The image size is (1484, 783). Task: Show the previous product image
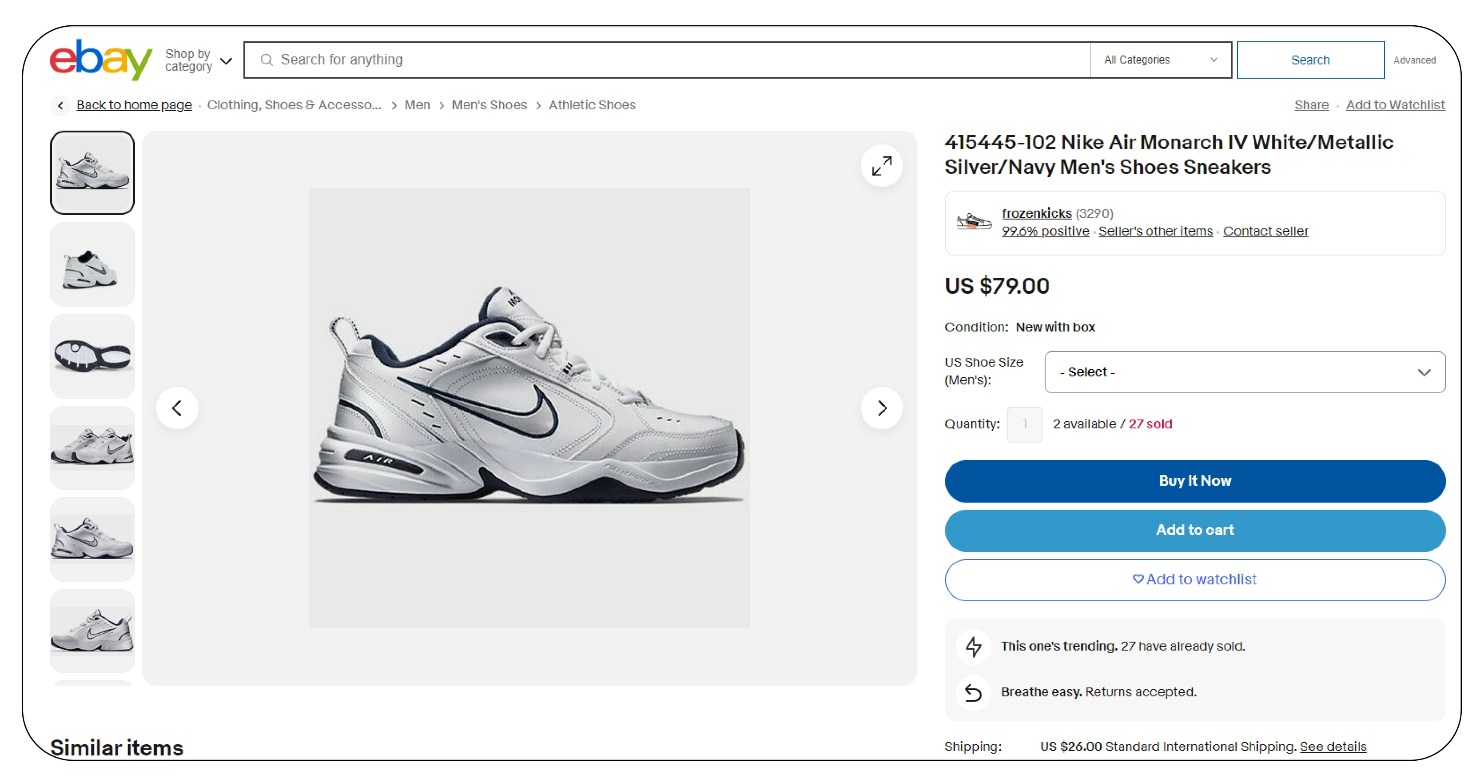coord(177,408)
